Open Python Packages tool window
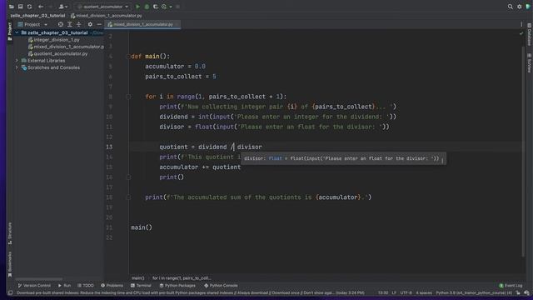 177,286
